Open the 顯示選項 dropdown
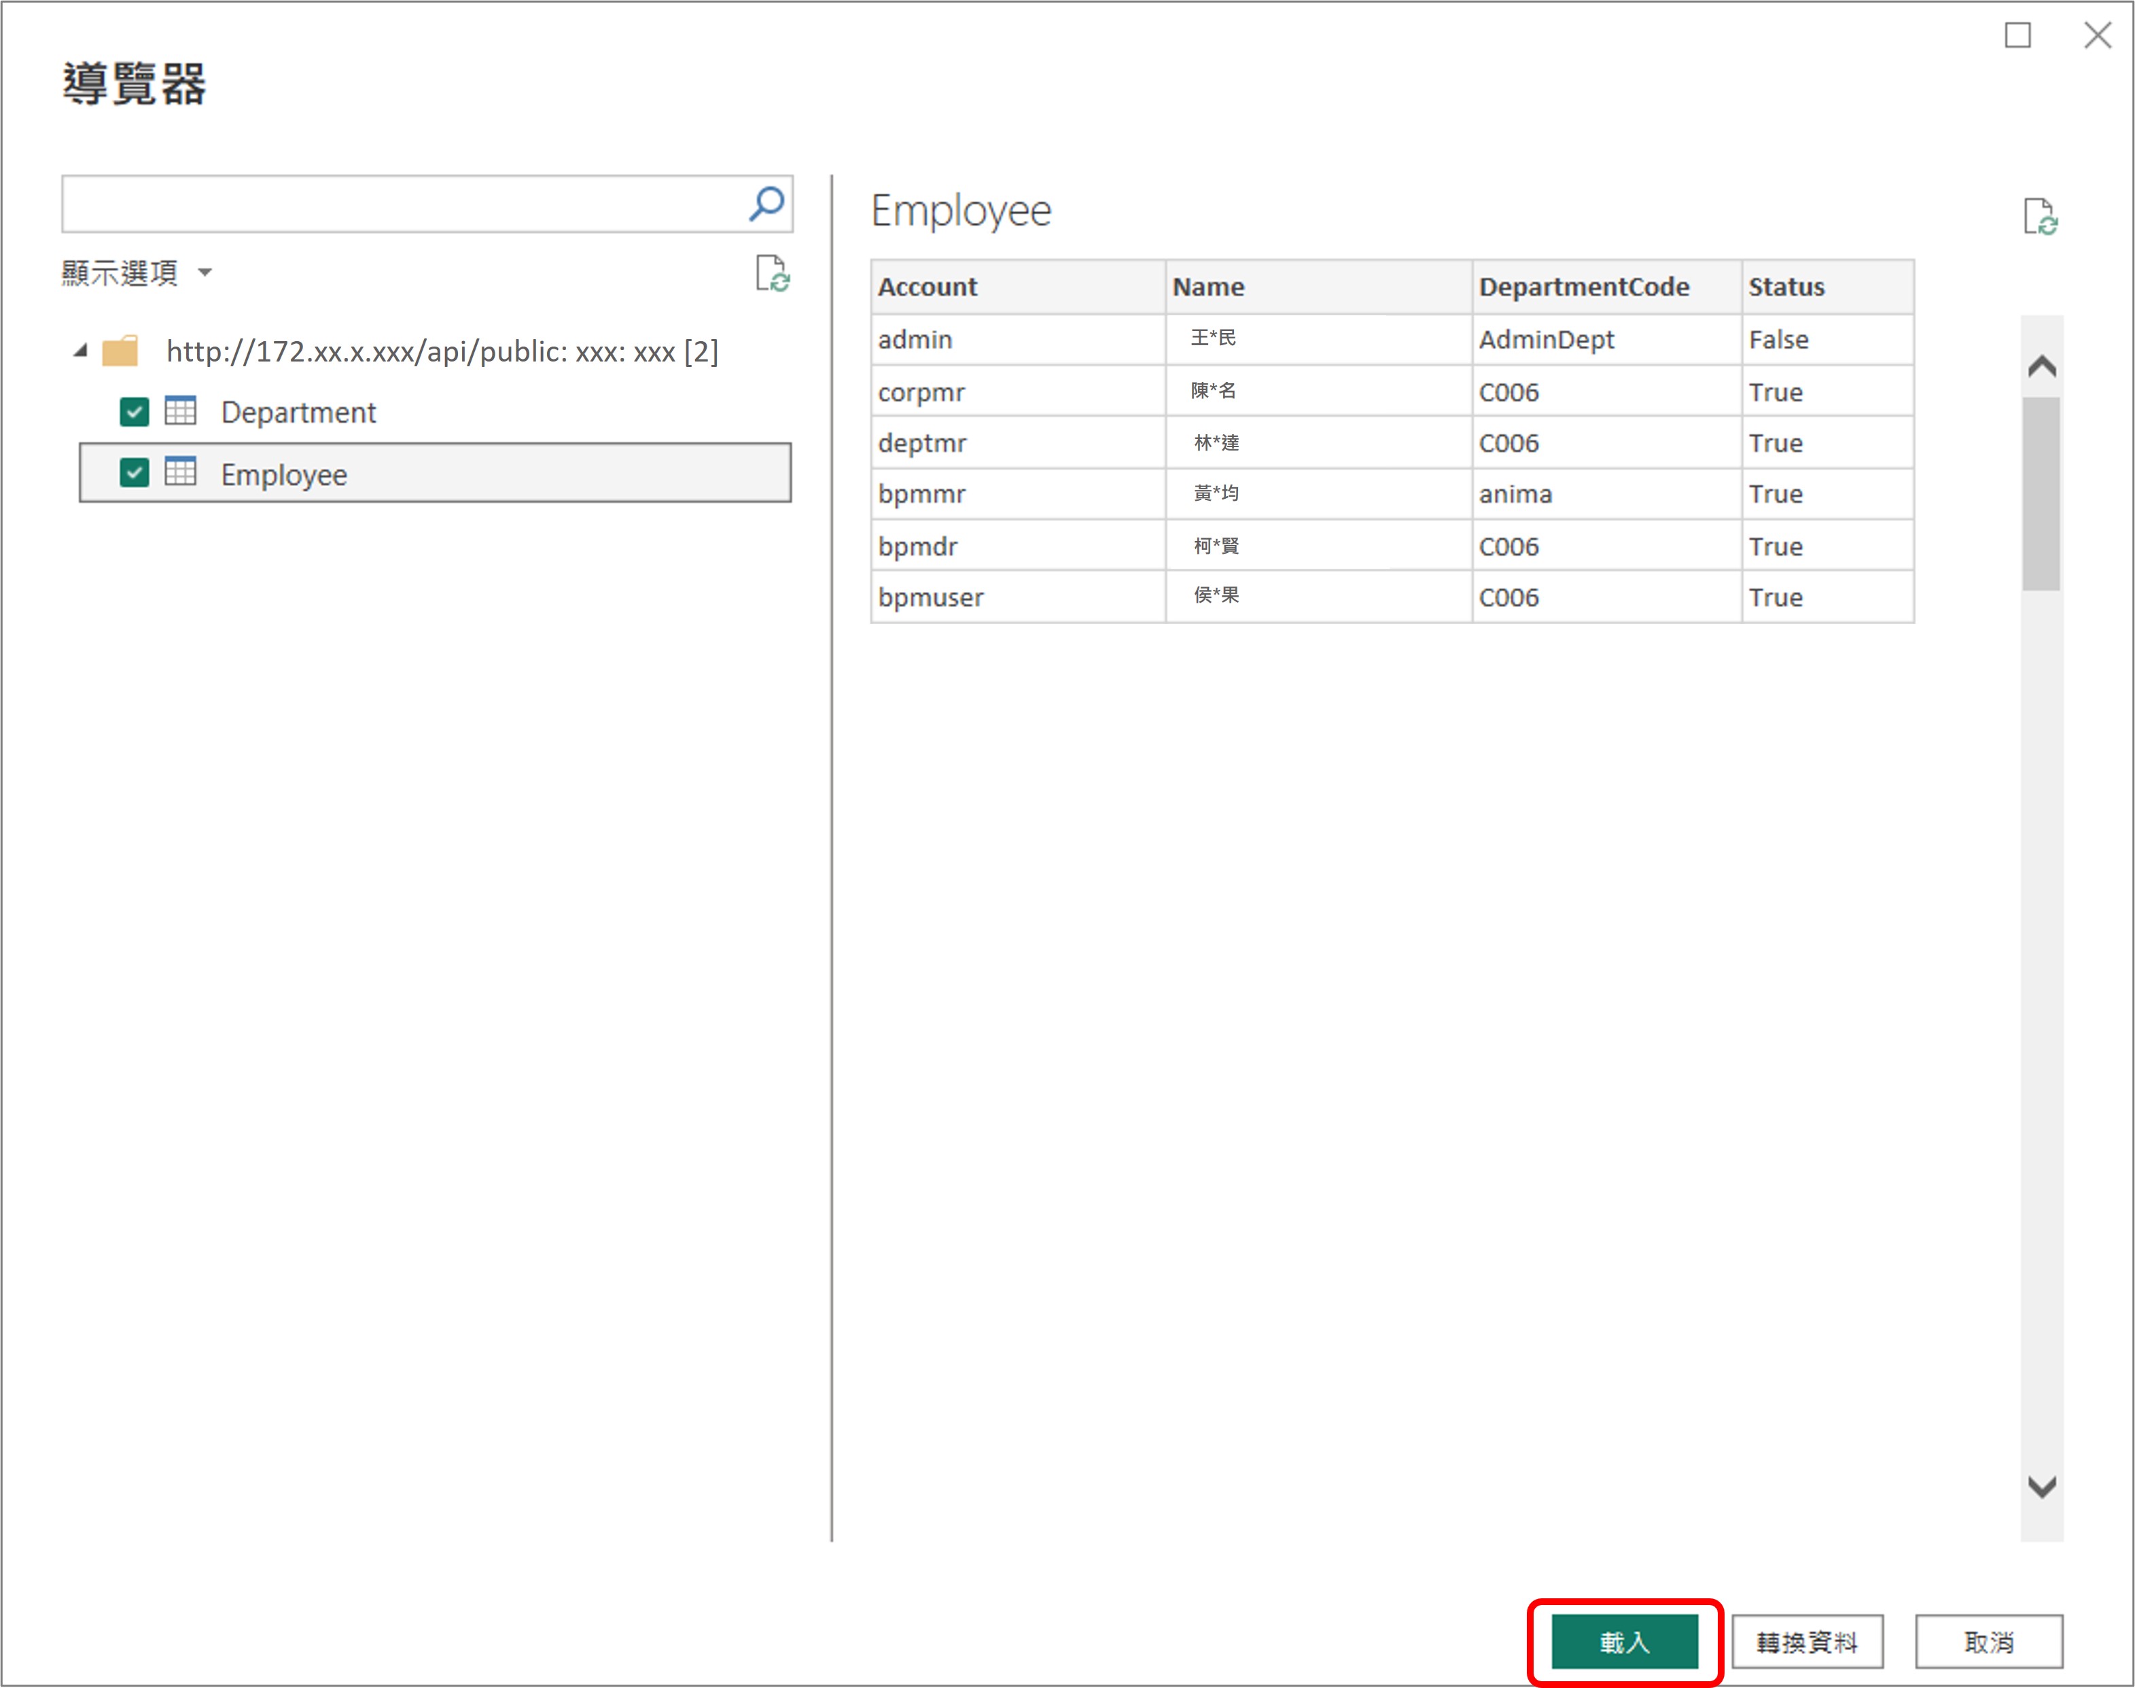2135x1688 pixels. 137,272
